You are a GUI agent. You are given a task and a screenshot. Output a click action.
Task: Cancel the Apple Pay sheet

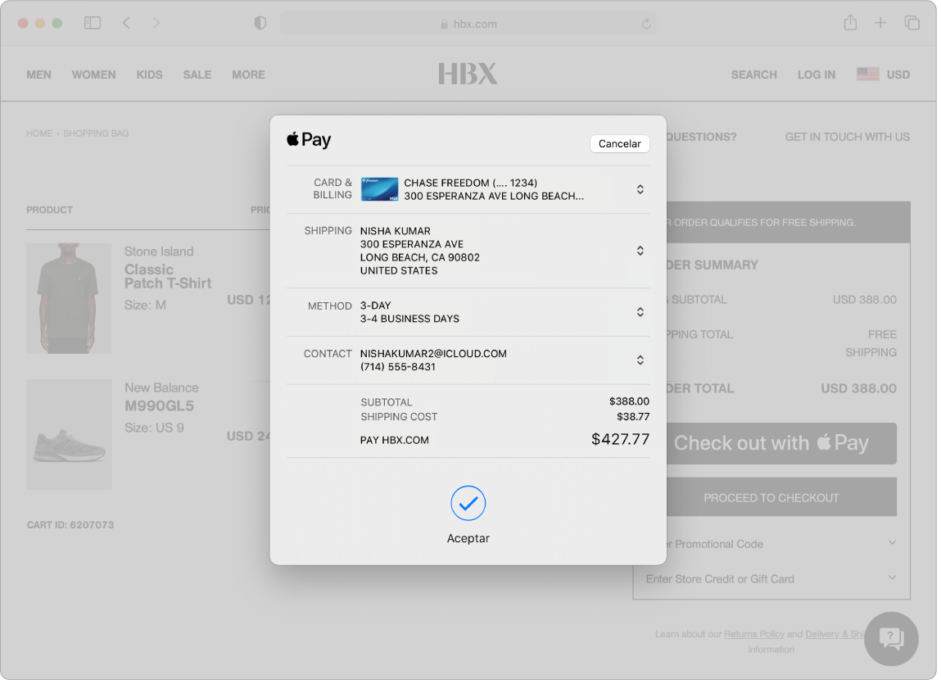pyautogui.click(x=620, y=143)
